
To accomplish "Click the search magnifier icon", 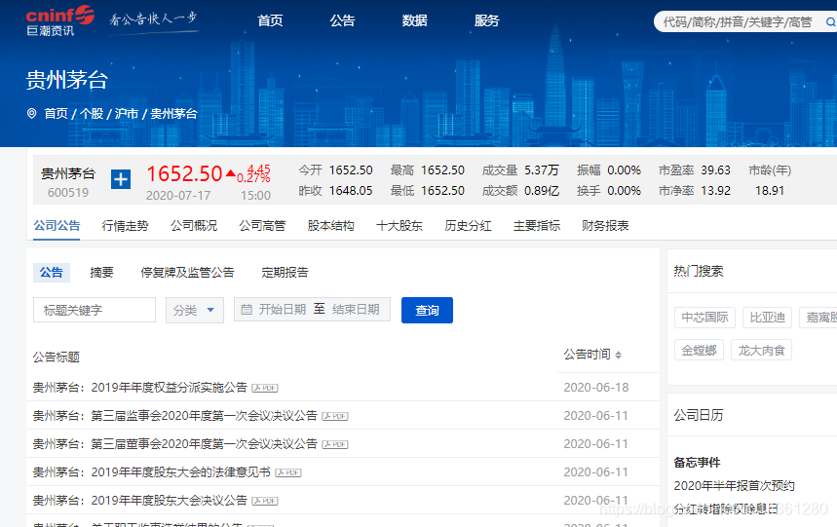I will pos(830,21).
